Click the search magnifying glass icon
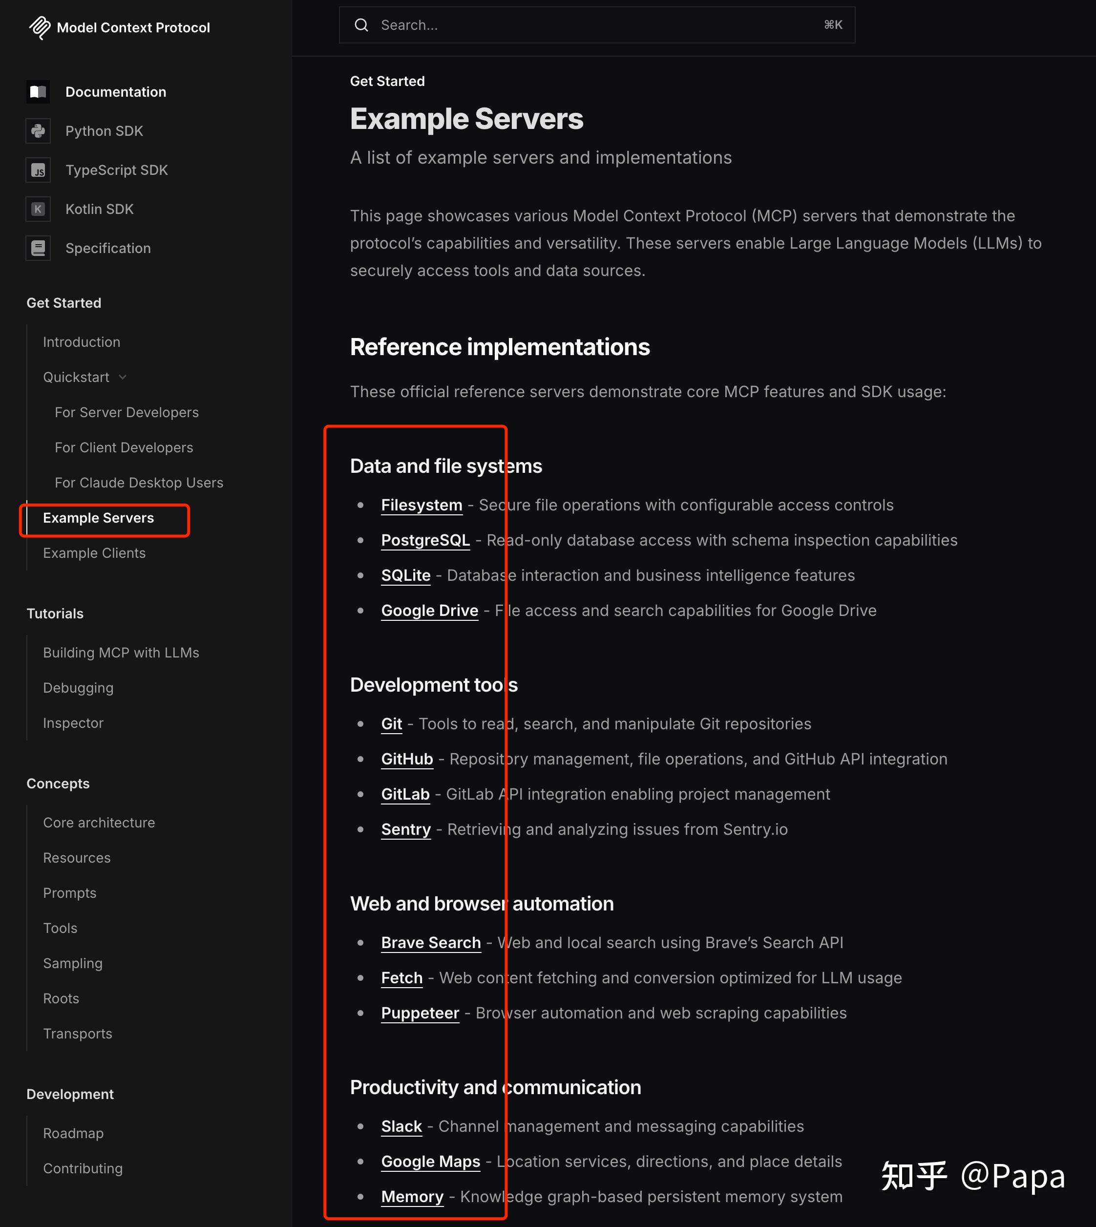The width and height of the screenshot is (1096, 1227). click(361, 25)
